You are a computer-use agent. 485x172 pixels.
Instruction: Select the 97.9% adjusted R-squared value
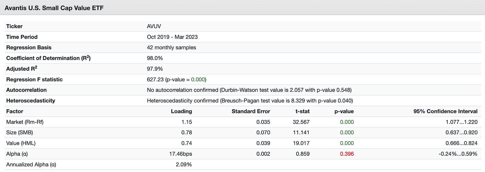155,69
